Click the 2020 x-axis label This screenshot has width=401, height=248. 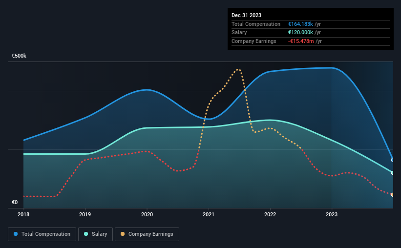[x=147, y=214]
